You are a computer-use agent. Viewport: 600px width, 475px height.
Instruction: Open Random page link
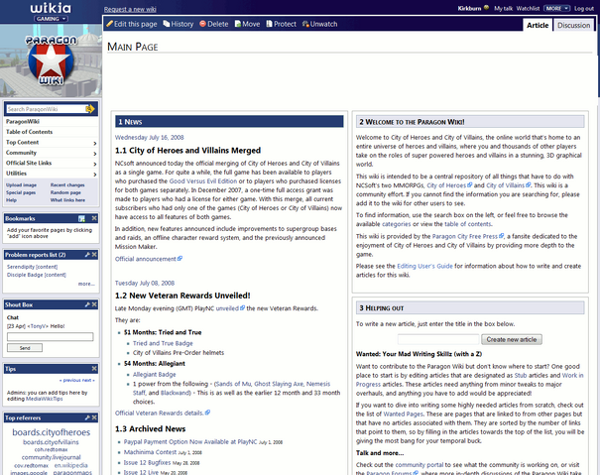(65, 192)
